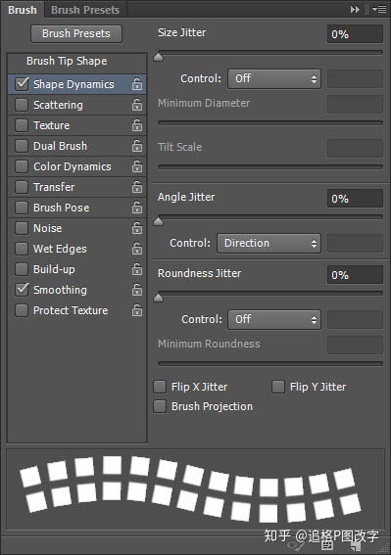Click the Brush Presets button
391x555 pixels.
pos(76,33)
